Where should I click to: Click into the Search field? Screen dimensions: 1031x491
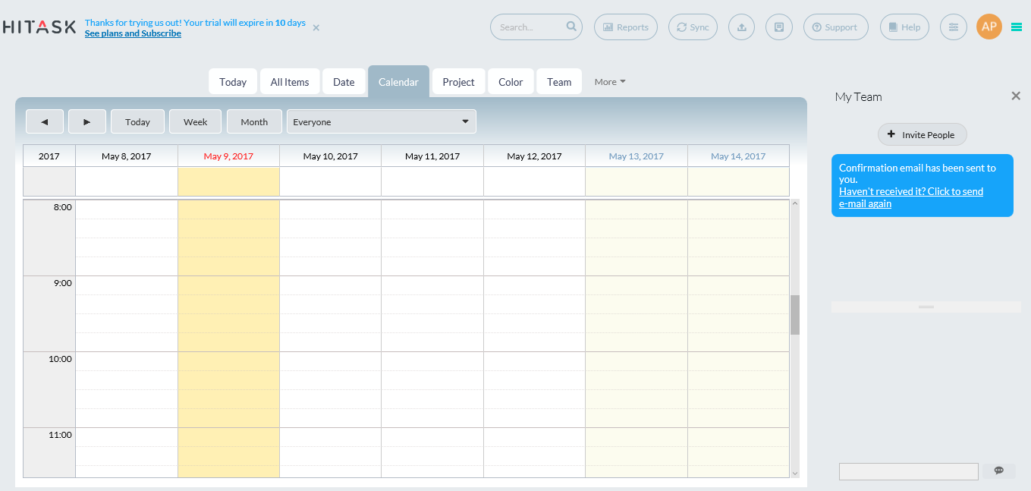530,27
